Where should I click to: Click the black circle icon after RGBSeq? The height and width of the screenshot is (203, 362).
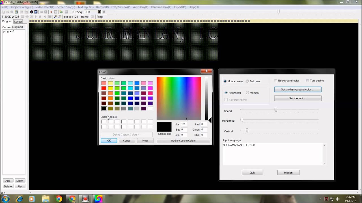point(100,12)
